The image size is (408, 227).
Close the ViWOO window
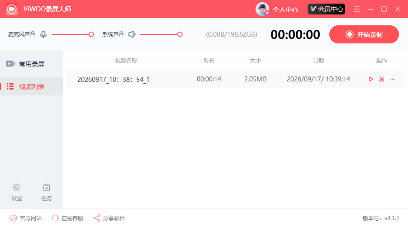[x=397, y=9]
